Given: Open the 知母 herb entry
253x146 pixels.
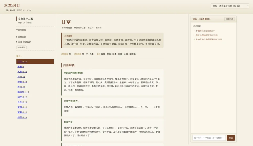Looking at the screenshot, I should (22, 117).
